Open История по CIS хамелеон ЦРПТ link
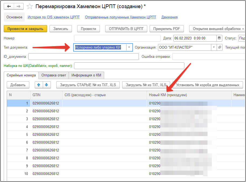Screen dimensions: 246x182 click(x=54, y=17)
